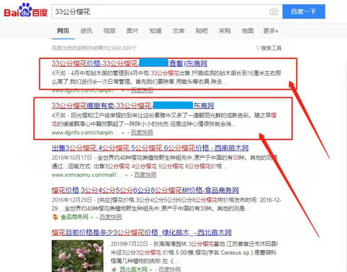Viewport: 347px width, 272px height.
Task: Switch to the 地图 tab
Action: 247,31
